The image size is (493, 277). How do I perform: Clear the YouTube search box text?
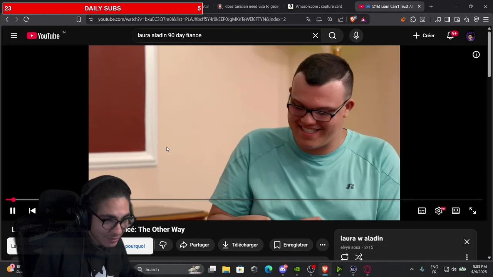click(x=315, y=35)
